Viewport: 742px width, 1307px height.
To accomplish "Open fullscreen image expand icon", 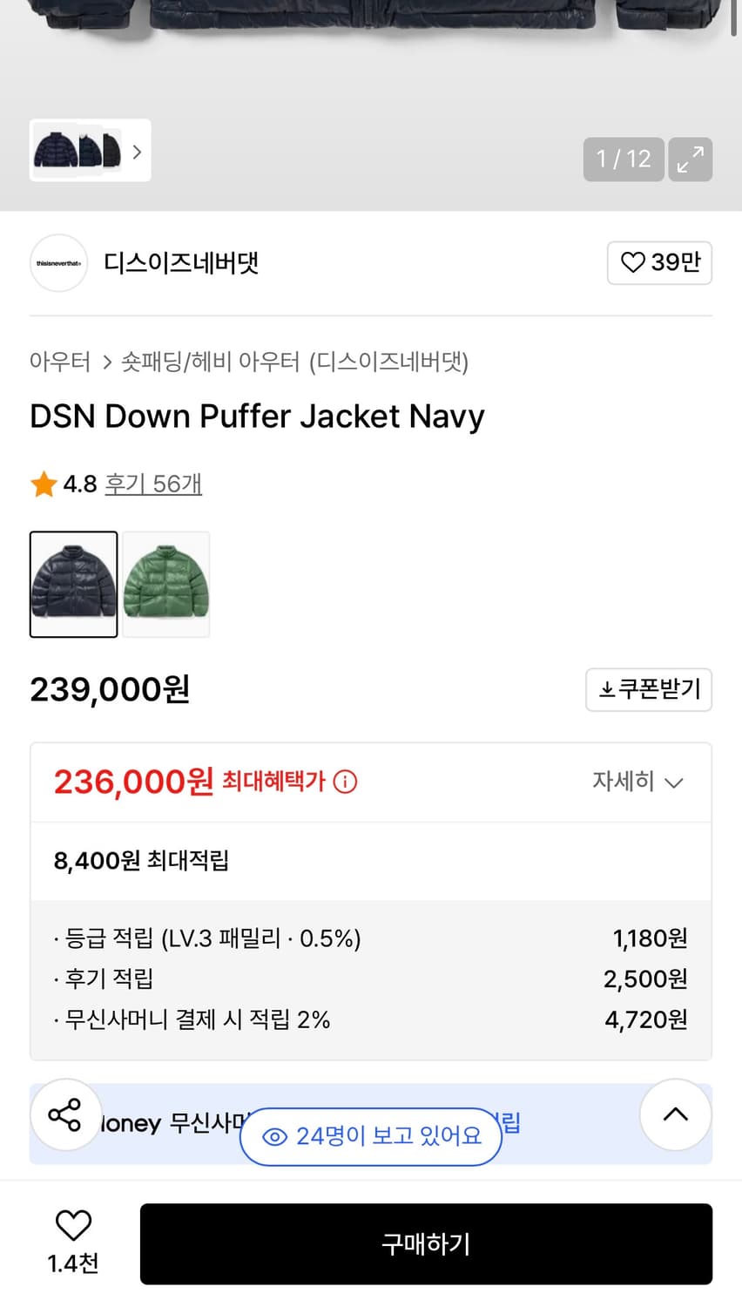I will pyautogui.click(x=691, y=159).
